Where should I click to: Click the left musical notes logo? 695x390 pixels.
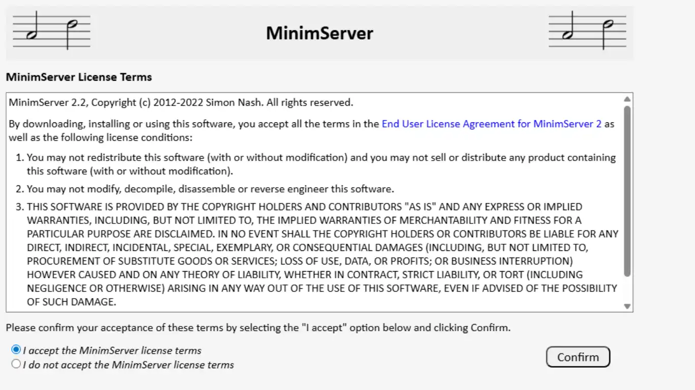51,31
